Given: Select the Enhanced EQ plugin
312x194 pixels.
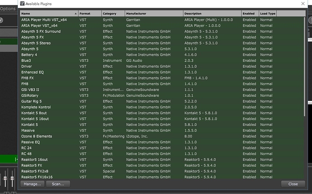Looking at the screenshot, I should click(162, 72).
